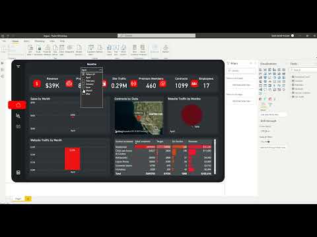Click the chart navigation icon below the home button
The height and width of the screenshot is (237, 317).
click(x=18, y=116)
